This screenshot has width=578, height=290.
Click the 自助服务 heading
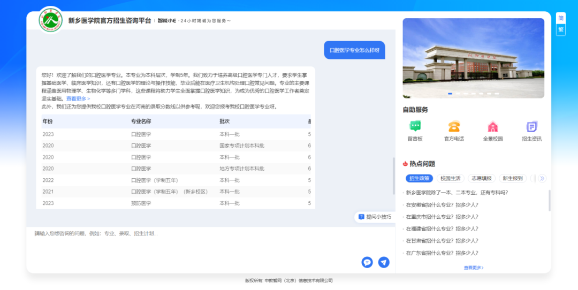click(415, 110)
